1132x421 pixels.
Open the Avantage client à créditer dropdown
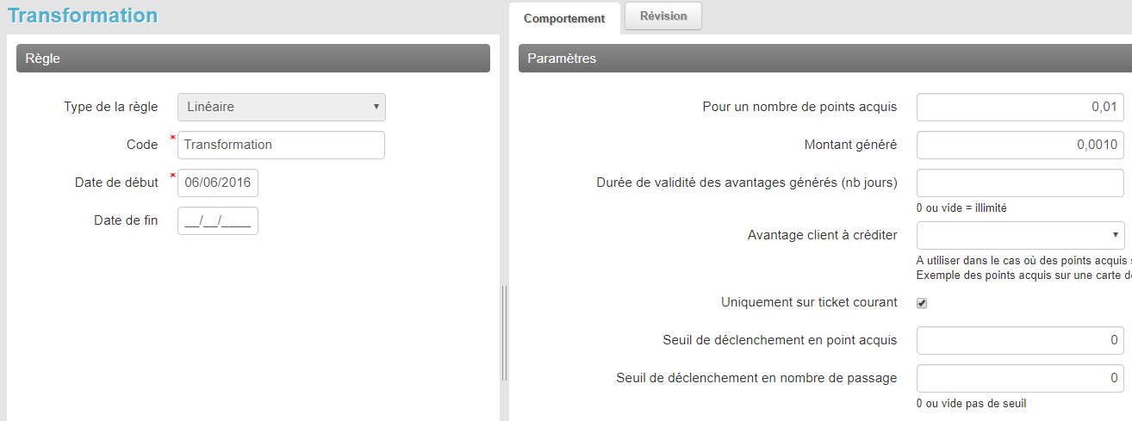(1020, 234)
